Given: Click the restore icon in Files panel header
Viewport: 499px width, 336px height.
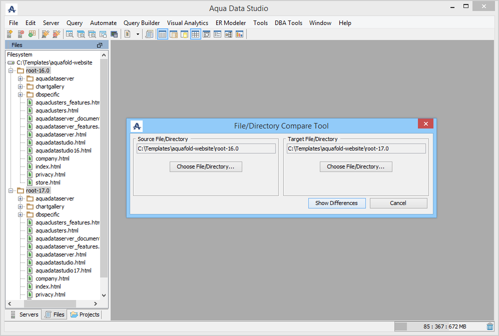Looking at the screenshot, I should (x=100, y=45).
